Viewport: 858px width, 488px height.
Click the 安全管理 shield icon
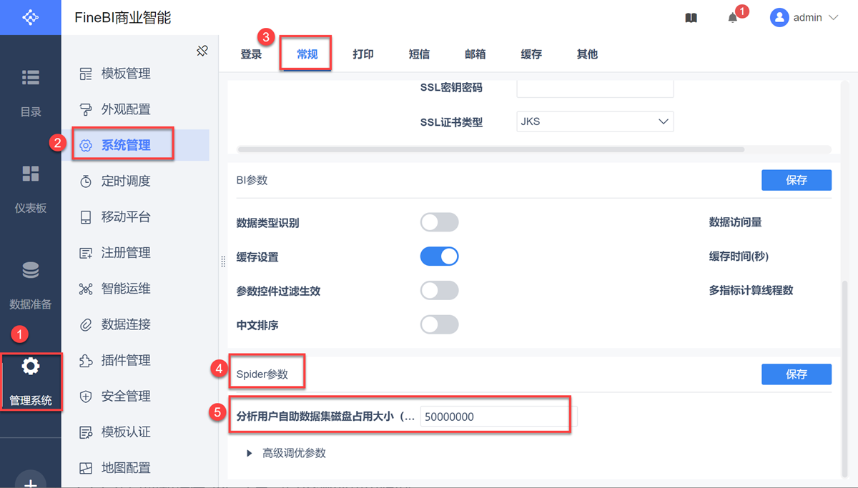86,396
